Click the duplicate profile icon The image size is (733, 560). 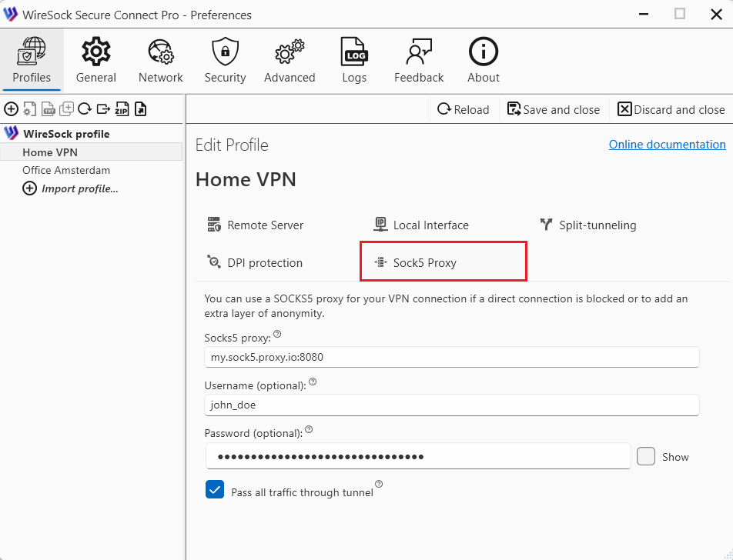point(66,108)
